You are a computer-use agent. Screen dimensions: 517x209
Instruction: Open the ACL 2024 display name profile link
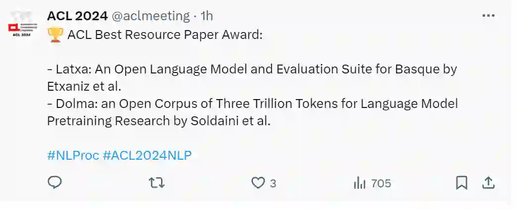point(77,16)
